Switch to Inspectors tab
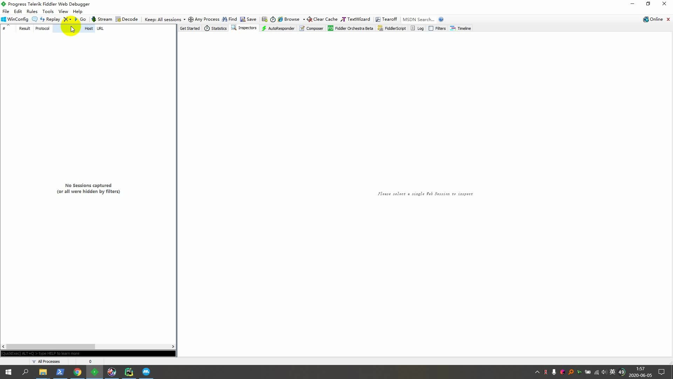Screen dimensions: 673x379 pyautogui.click(x=244, y=28)
